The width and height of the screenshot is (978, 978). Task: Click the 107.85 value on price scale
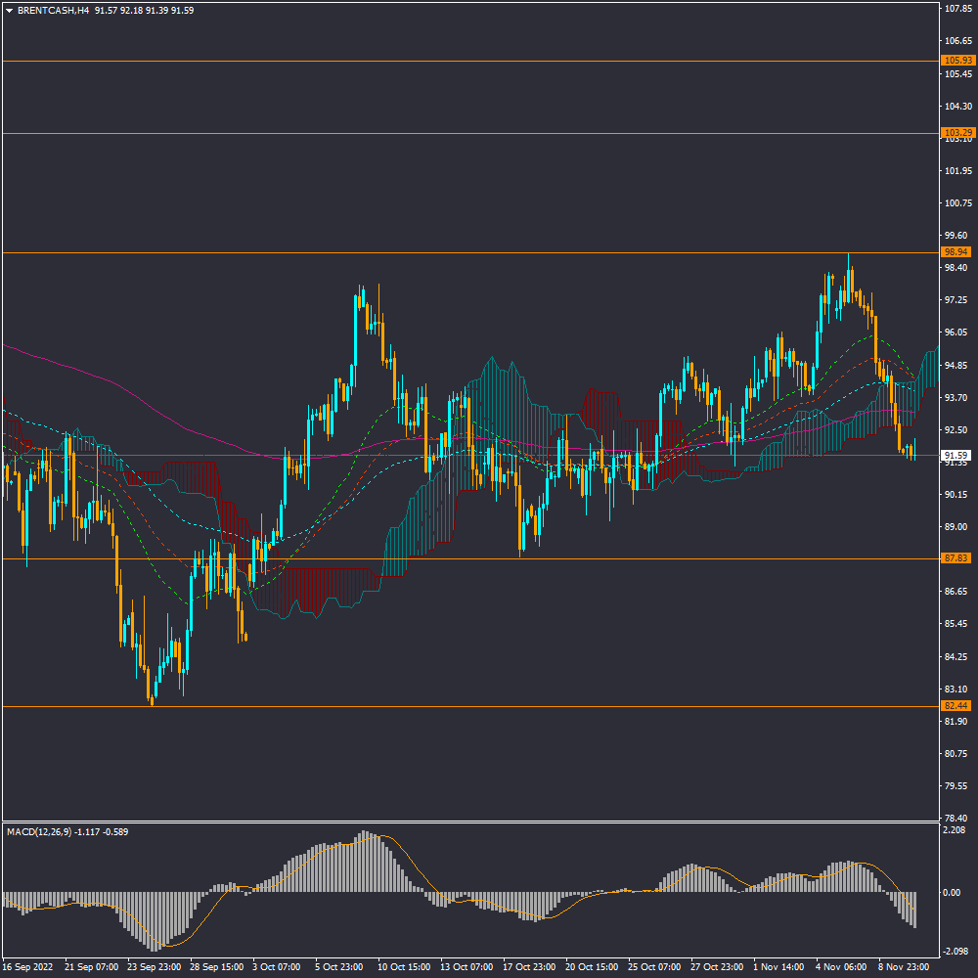[956, 9]
